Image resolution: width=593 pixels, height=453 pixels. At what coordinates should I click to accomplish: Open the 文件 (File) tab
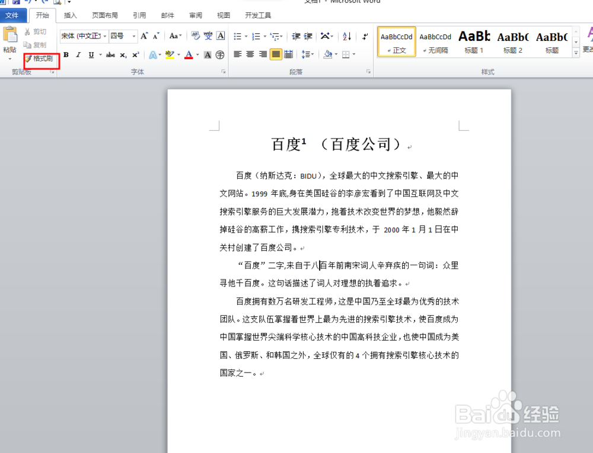coord(12,15)
